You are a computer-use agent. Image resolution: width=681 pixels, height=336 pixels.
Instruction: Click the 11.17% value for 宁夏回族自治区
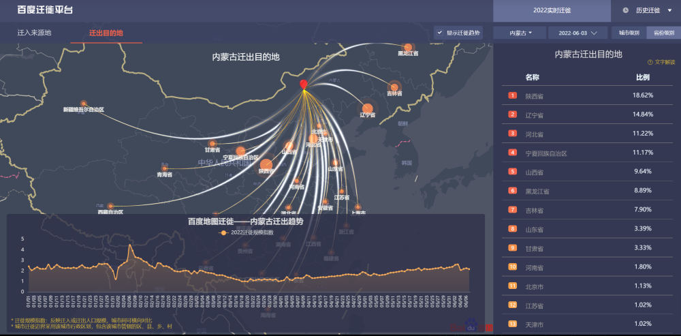point(644,153)
